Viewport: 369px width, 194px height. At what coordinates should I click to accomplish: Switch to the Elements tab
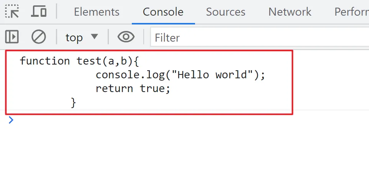click(x=97, y=12)
